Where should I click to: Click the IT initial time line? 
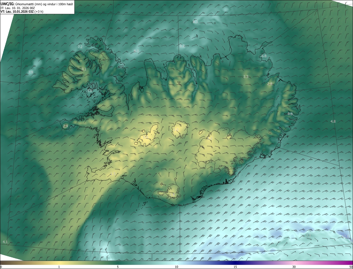click(x=18, y=8)
